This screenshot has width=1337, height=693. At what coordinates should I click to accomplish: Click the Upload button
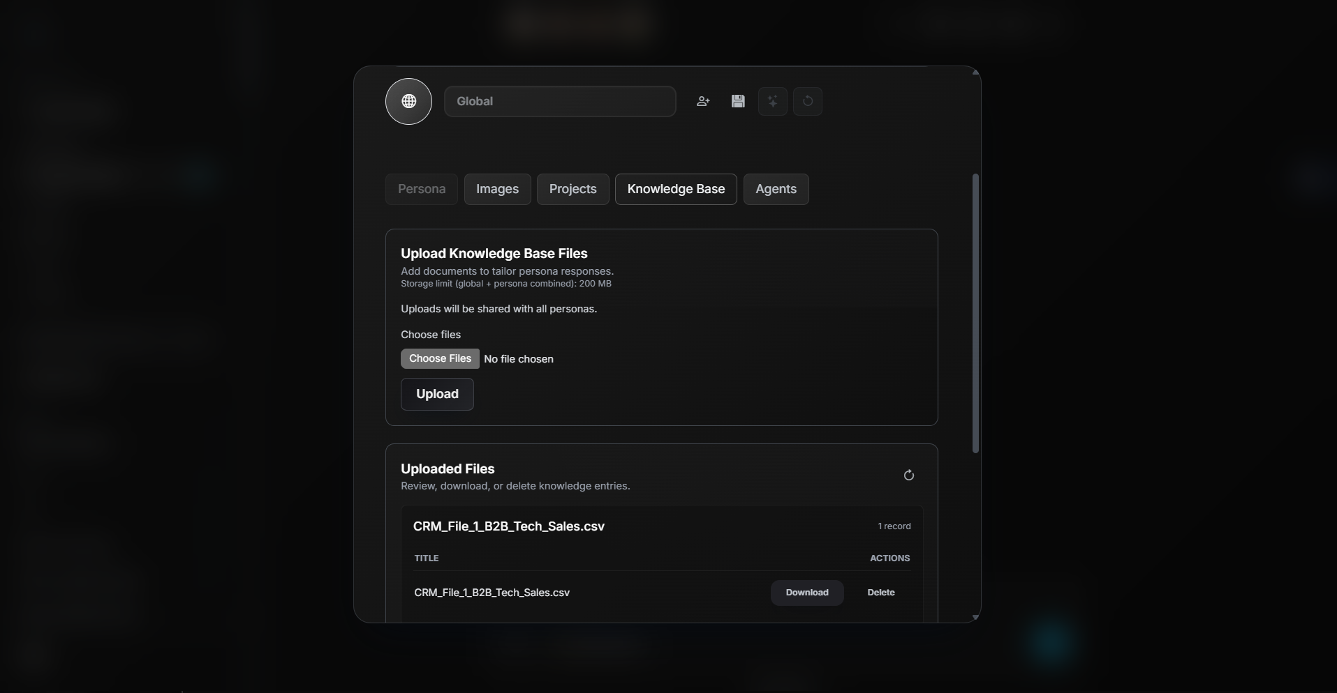[x=437, y=395]
